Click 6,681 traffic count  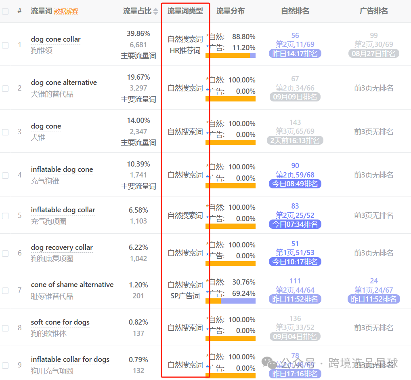pyautogui.click(x=138, y=45)
